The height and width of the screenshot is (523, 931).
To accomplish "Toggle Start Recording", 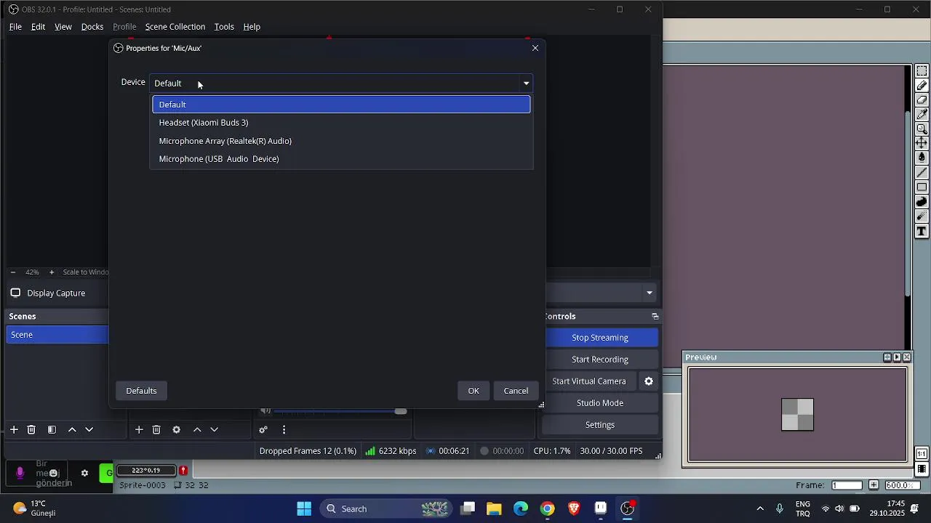I will (600, 360).
